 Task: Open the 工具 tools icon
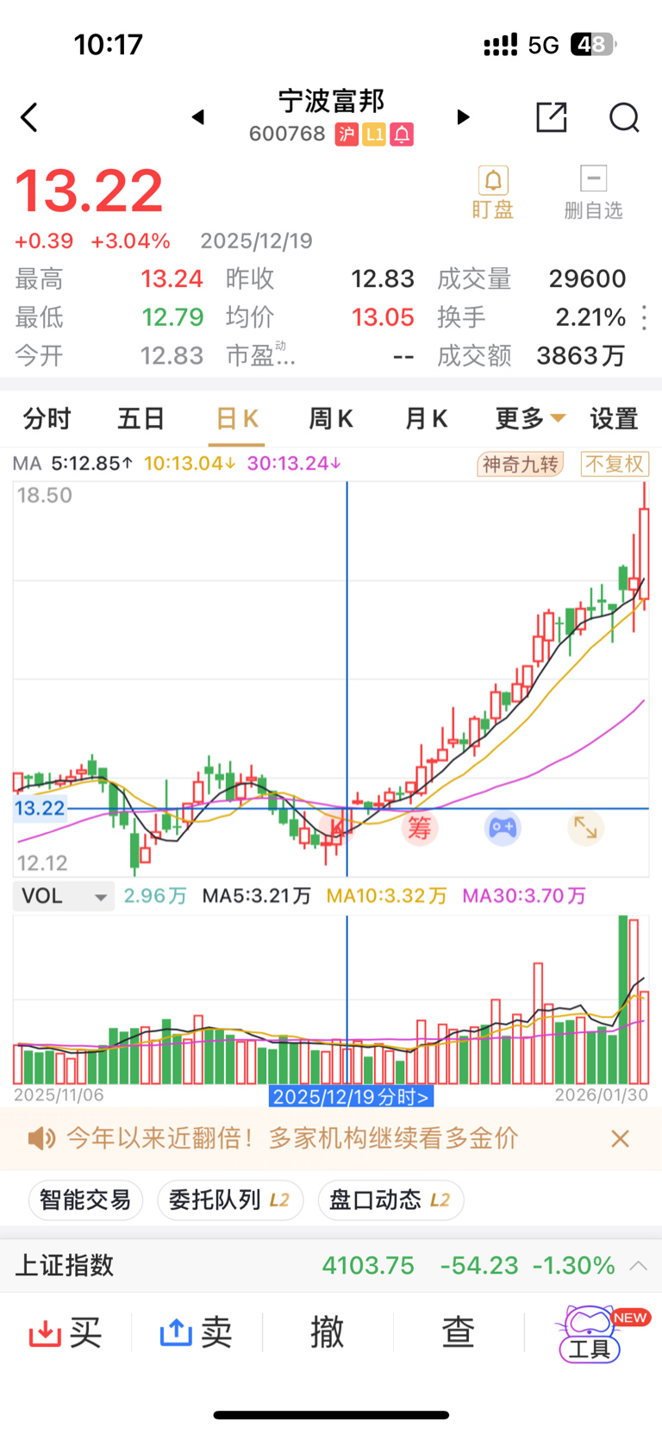pos(591,1334)
